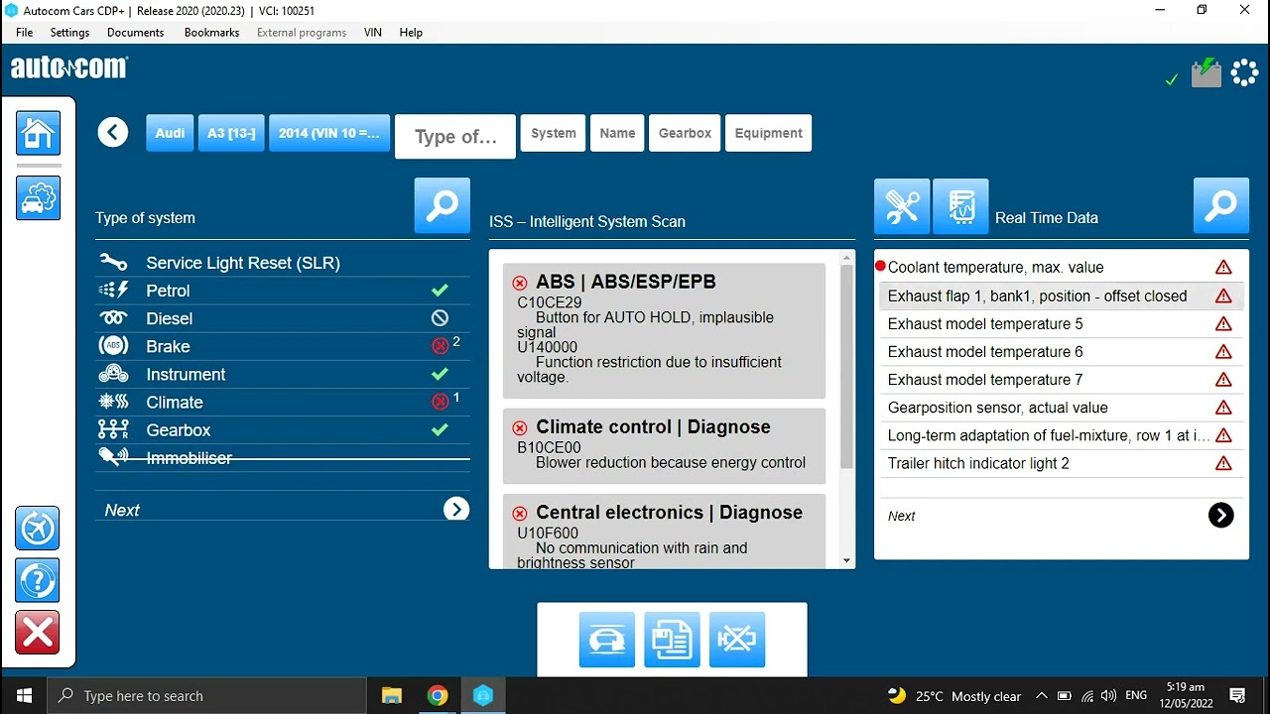Open the Bookmarks menu

click(211, 33)
